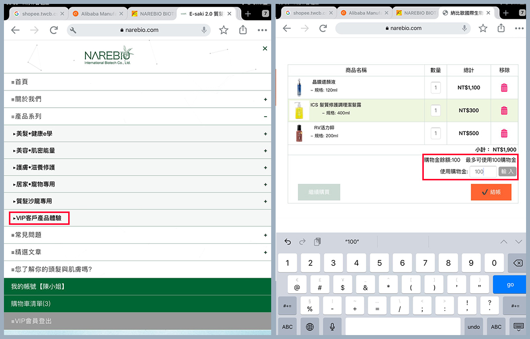The image size is (530, 339).
Task: Expand the 美髮•健康e學 submenu
Action: [x=265, y=134]
